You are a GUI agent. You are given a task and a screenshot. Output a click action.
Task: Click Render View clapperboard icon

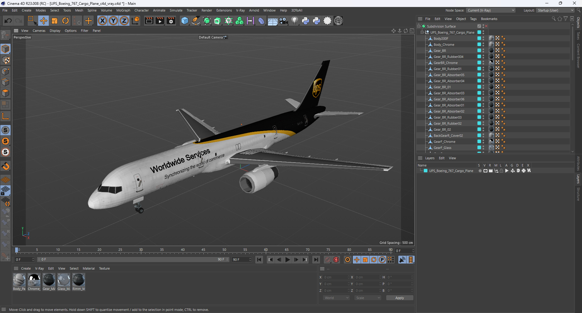149,21
